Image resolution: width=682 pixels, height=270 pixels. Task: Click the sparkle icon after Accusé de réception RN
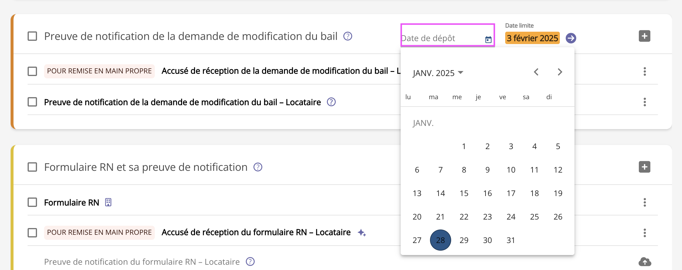click(362, 233)
